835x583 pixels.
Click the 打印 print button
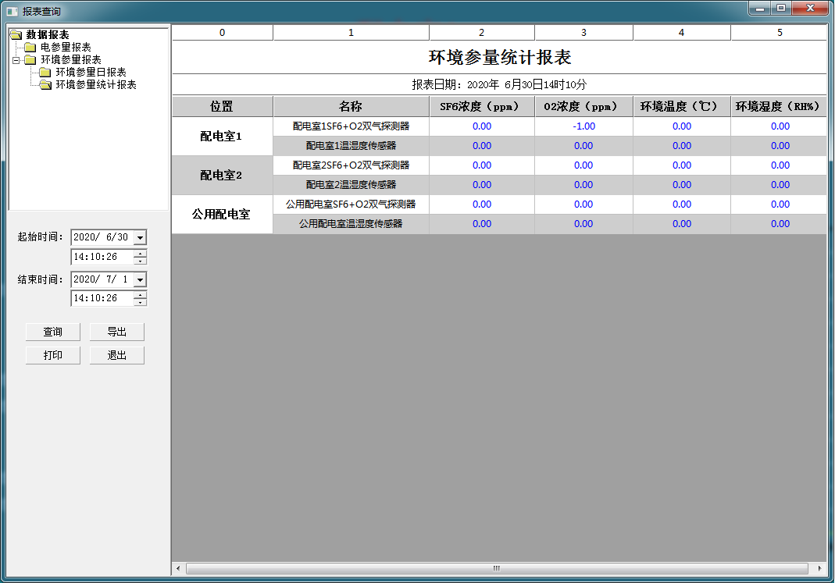52,355
